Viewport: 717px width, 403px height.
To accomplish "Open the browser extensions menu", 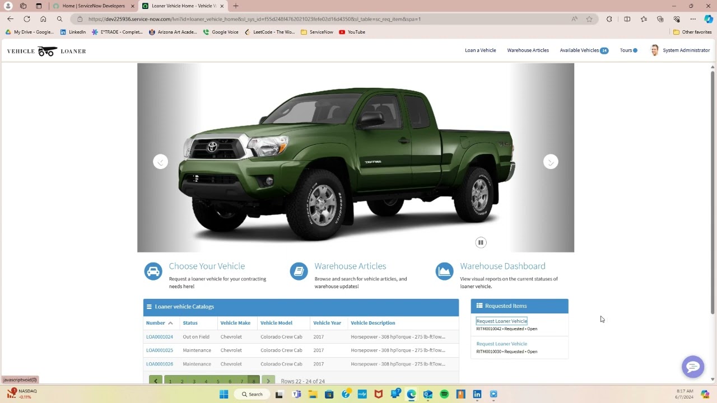I will click(609, 19).
